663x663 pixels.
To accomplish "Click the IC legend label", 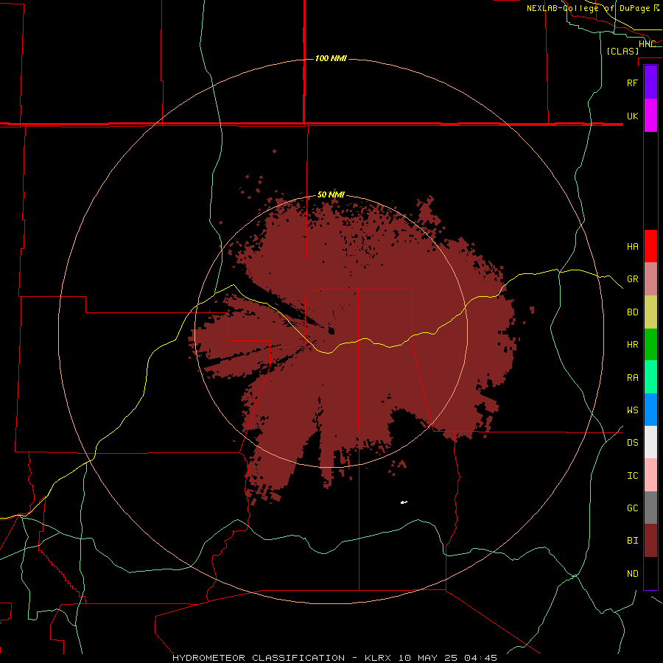I will tap(632, 476).
